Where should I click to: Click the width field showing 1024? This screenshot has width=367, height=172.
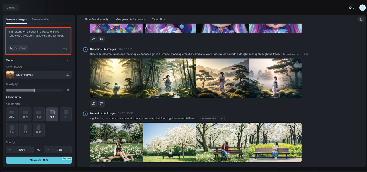[x=20, y=149]
